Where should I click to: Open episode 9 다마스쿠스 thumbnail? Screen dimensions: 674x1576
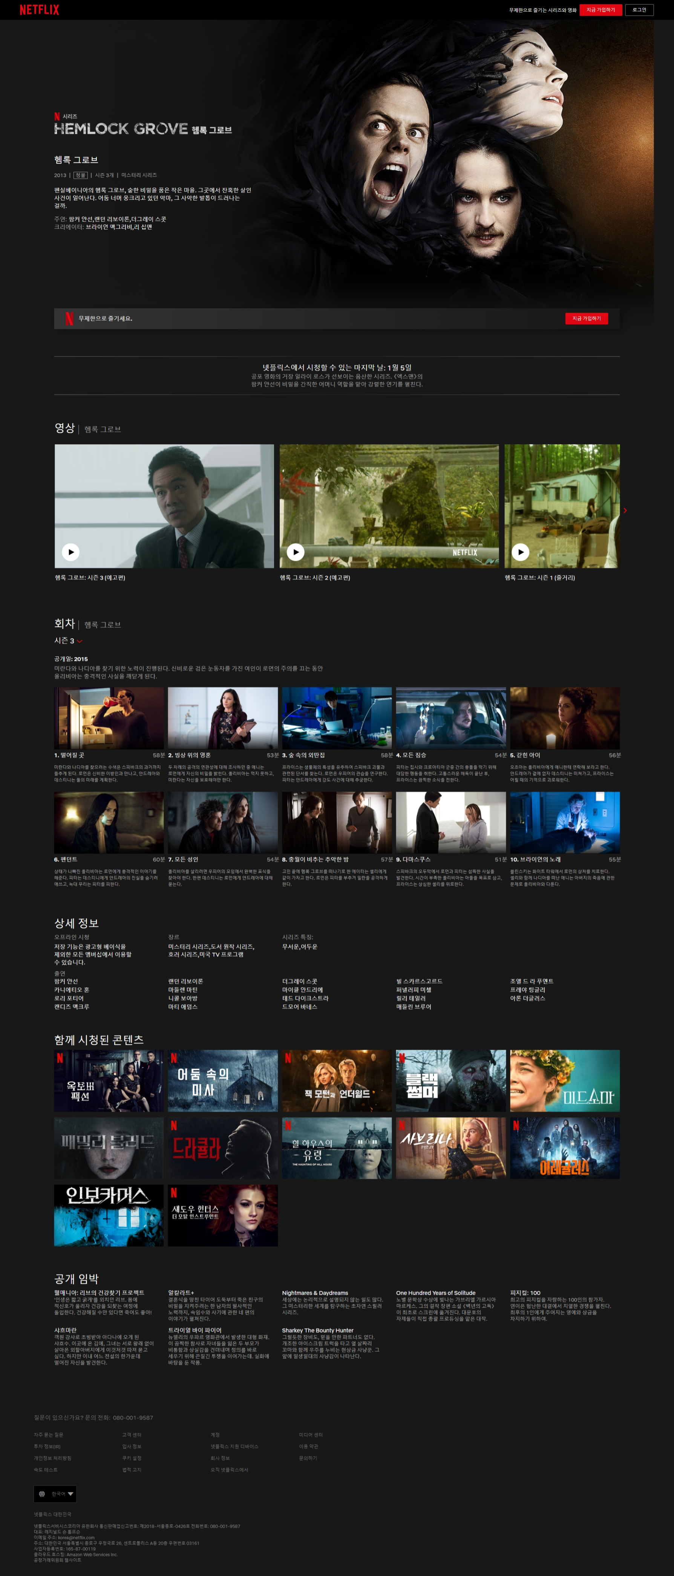point(450,822)
